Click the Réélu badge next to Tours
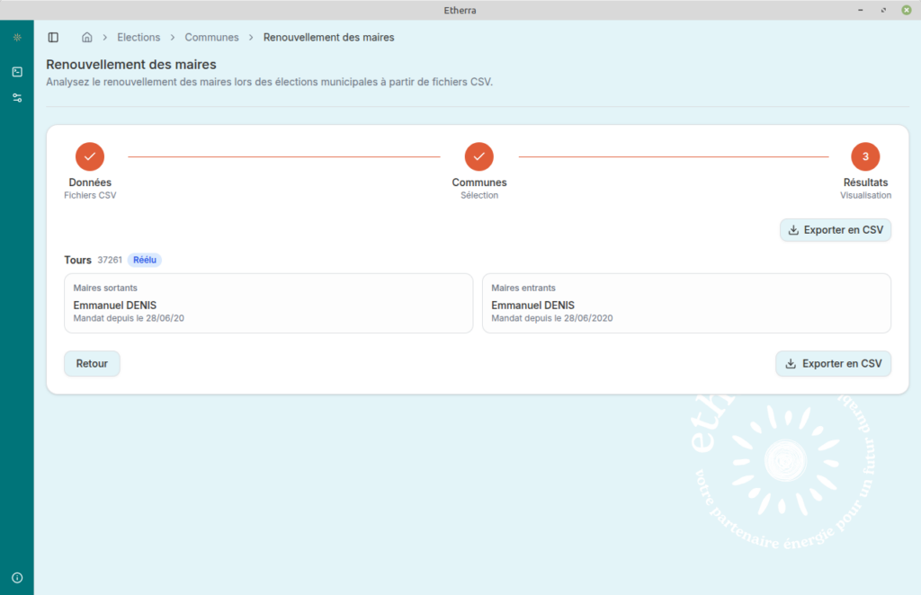The image size is (921, 595). pyautogui.click(x=144, y=260)
